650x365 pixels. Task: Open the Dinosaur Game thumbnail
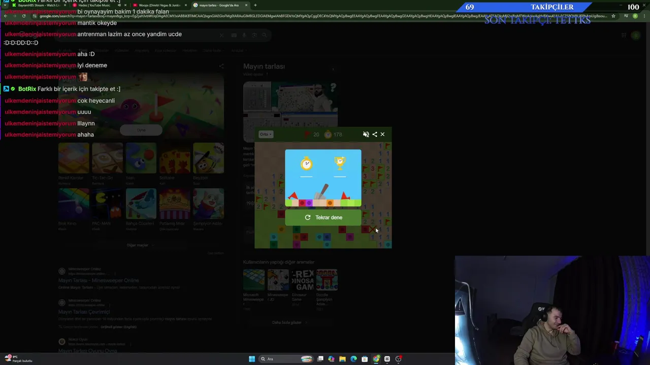pos(303,280)
